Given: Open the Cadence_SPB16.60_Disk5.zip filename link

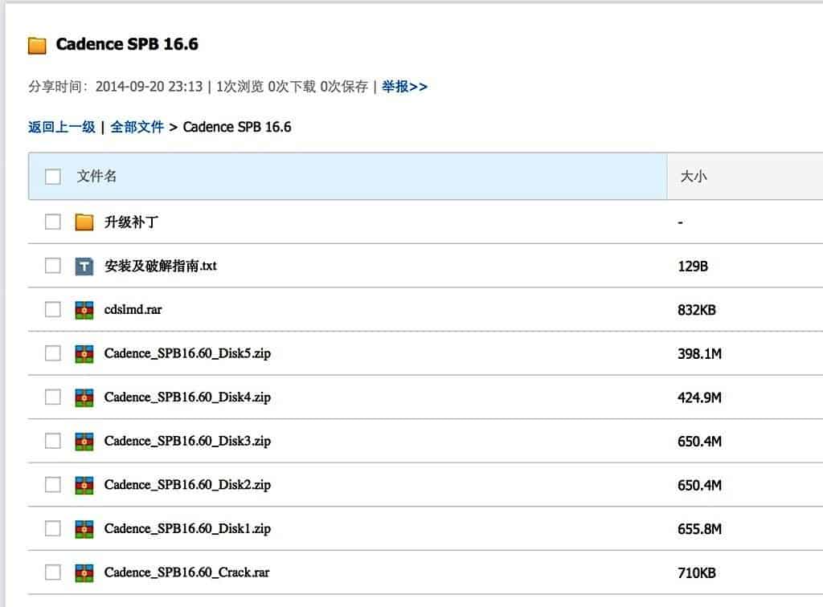Looking at the screenshot, I should click(x=189, y=353).
